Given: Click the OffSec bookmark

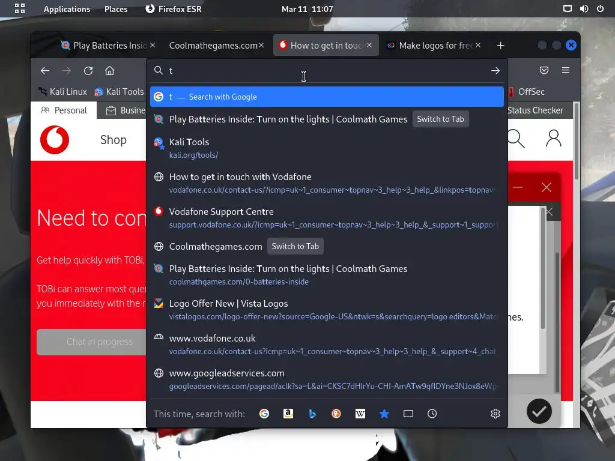Looking at the screenshot, I should (526, 92).
